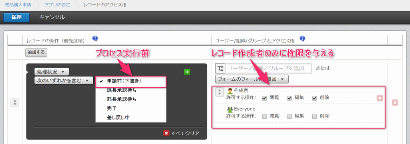Click the Everyone label text
410x144 pixels.
(245, 109)
